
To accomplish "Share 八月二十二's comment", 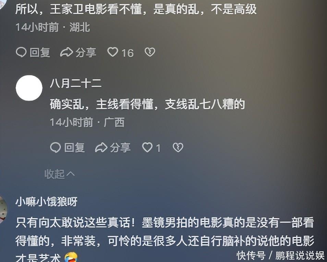I will 113,147.
